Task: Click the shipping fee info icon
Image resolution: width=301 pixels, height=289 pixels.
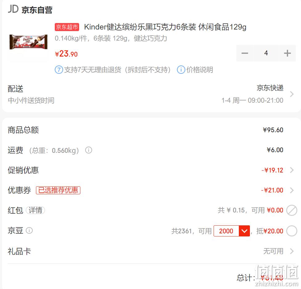Action: coord(89,150)
